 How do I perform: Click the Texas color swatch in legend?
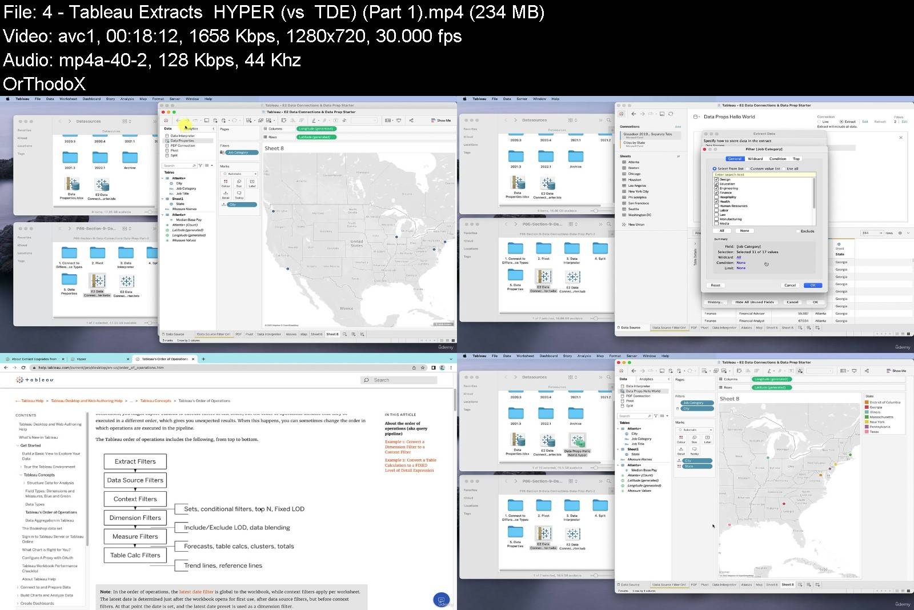[867, 432]
